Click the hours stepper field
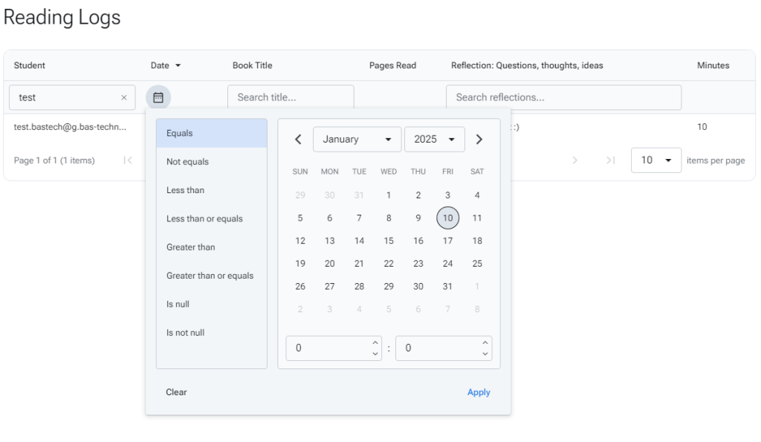Screen dimensions: 761x442 point(327,348)
